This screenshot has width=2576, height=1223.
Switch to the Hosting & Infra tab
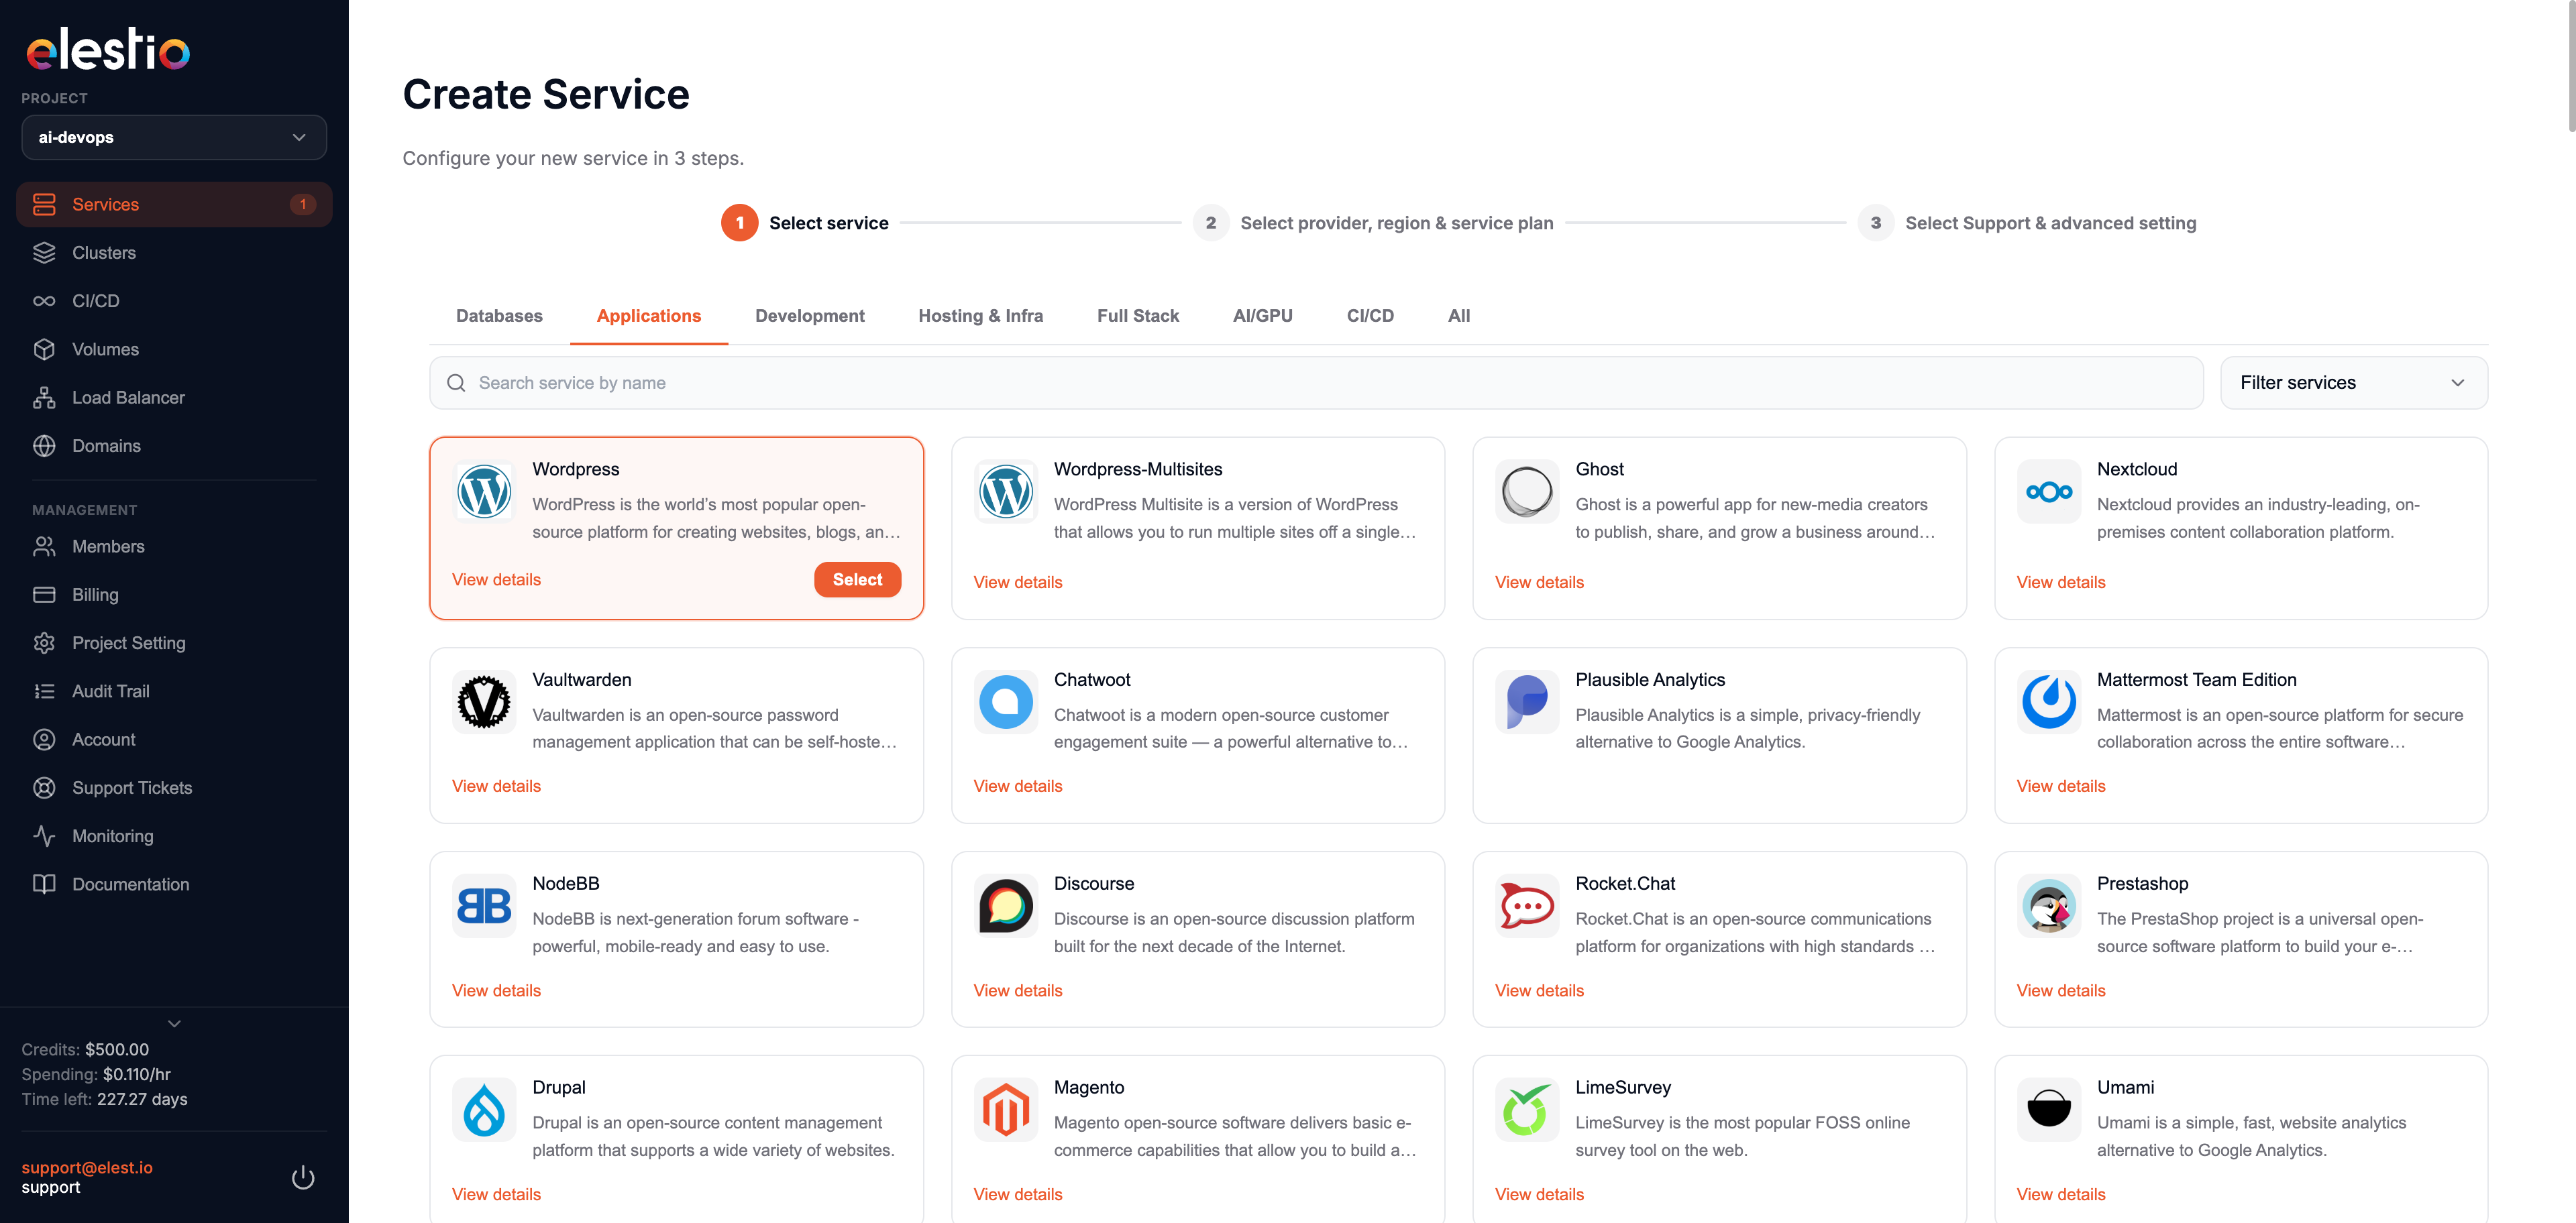(980, 316)
